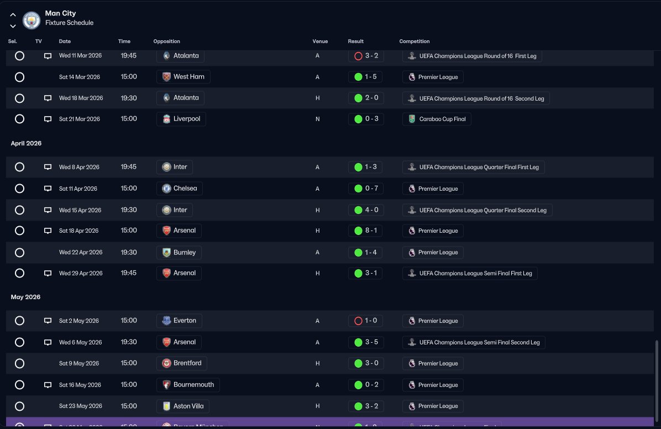The height and width of the screenshot is (429, 661).
Task: Open Aston Villa opposition team button
Action: [x=183, y=406]
